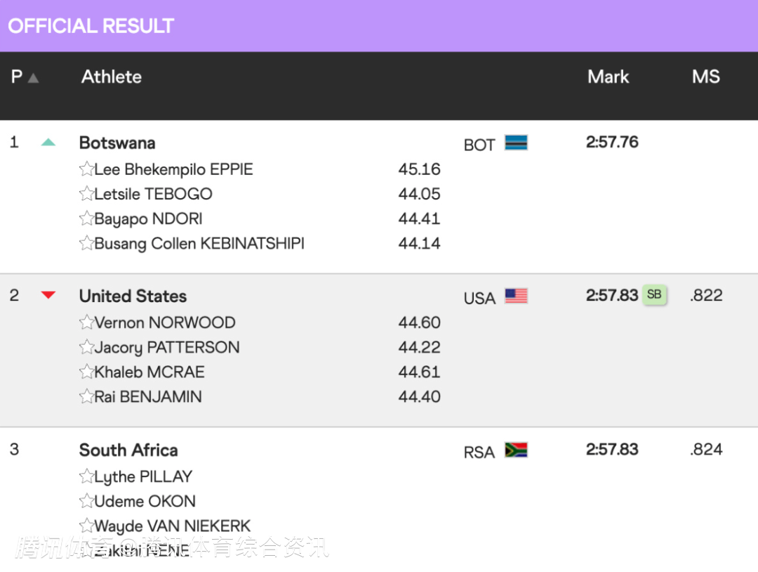Sort results by position column arrow
Viewport: 758px width, 572px height.
click(33, 78)
